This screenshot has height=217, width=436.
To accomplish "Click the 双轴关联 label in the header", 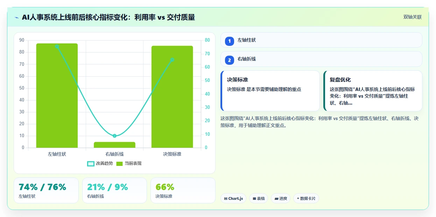I will pos(413,17).
